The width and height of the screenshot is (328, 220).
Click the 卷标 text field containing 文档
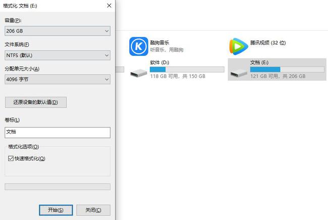pos(58,132)
